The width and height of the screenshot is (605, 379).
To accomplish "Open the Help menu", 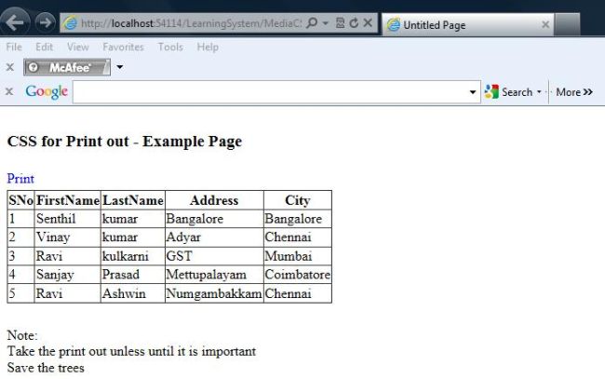I will pos(208,47).
